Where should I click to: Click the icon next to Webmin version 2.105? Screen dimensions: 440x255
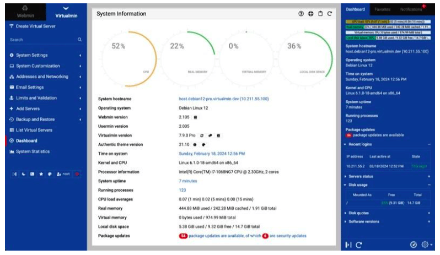coord(195,117)
